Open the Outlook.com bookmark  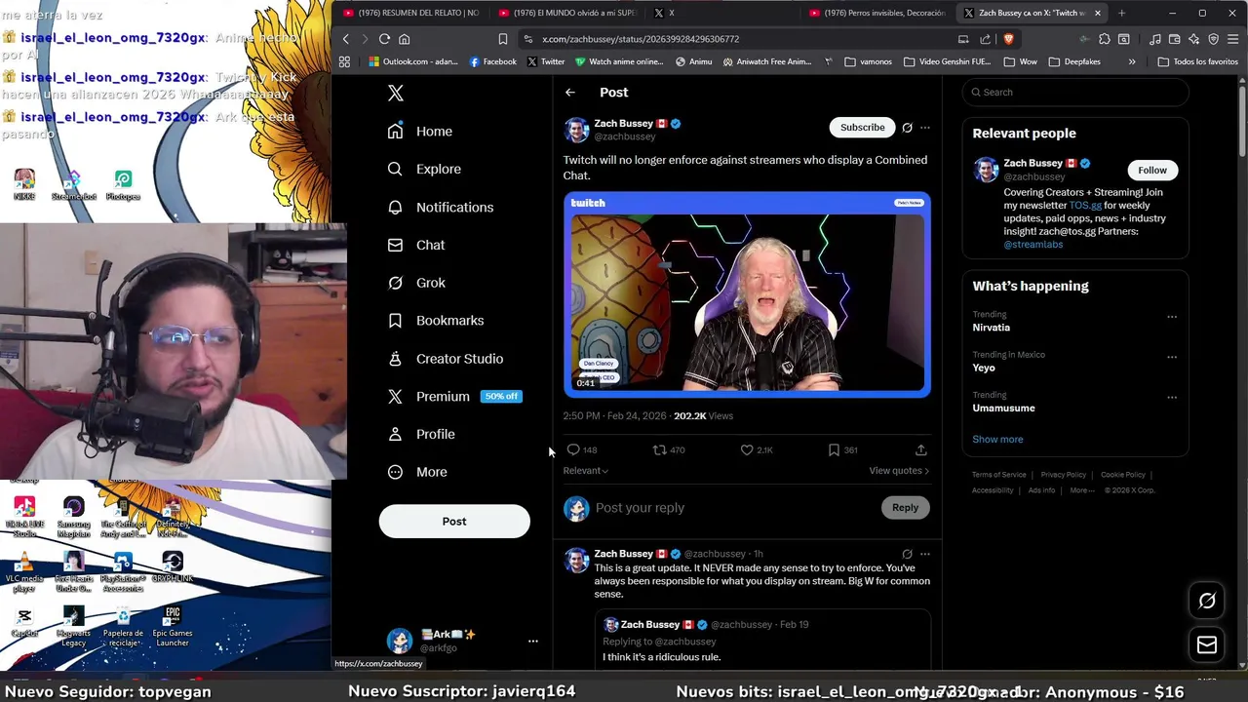click(x=414, y=61)
